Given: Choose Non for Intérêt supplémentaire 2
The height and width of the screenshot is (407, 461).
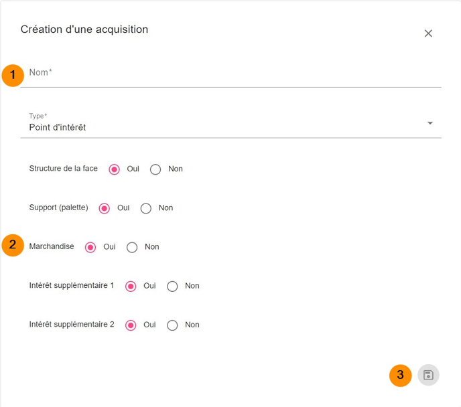Looking at the screenshot, I should click(x=172, y=325).
